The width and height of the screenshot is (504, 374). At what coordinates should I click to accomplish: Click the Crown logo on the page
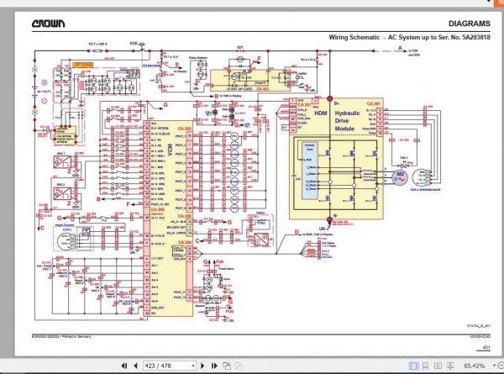click(x=48, y=24)
